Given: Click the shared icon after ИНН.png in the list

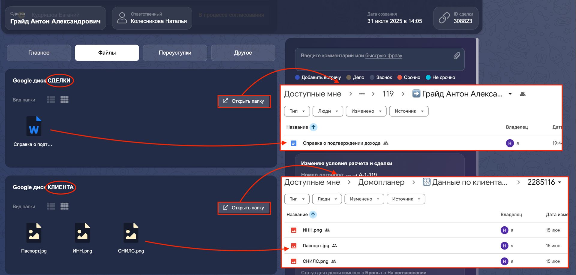Looking at the screenshot, I should point(327,230).
